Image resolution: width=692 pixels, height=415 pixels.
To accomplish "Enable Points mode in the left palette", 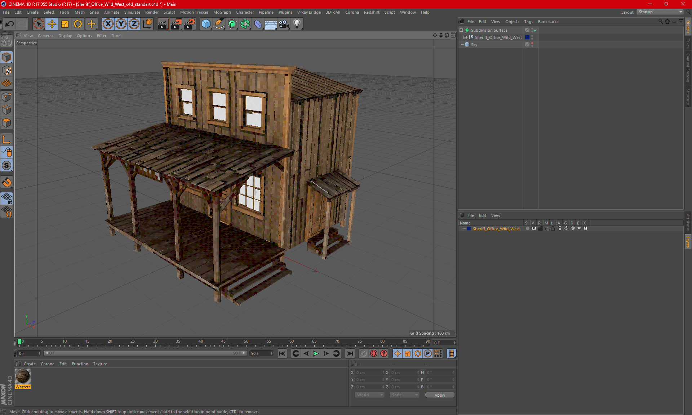I will pos(6,97).
